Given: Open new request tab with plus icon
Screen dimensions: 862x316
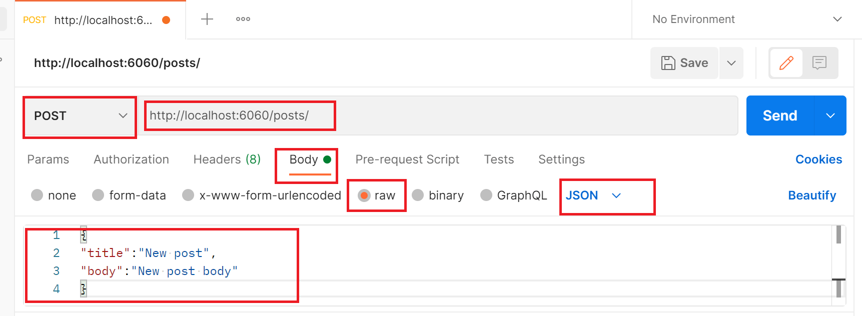Looking at the screenshot, I should coord(207,19).
